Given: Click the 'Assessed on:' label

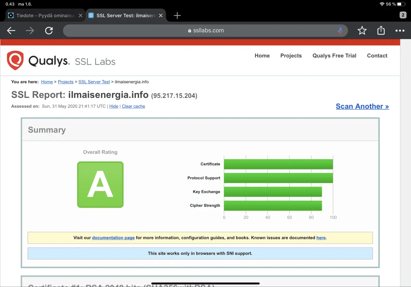Looking at the screenshot, I should click(x=25, y=106).
